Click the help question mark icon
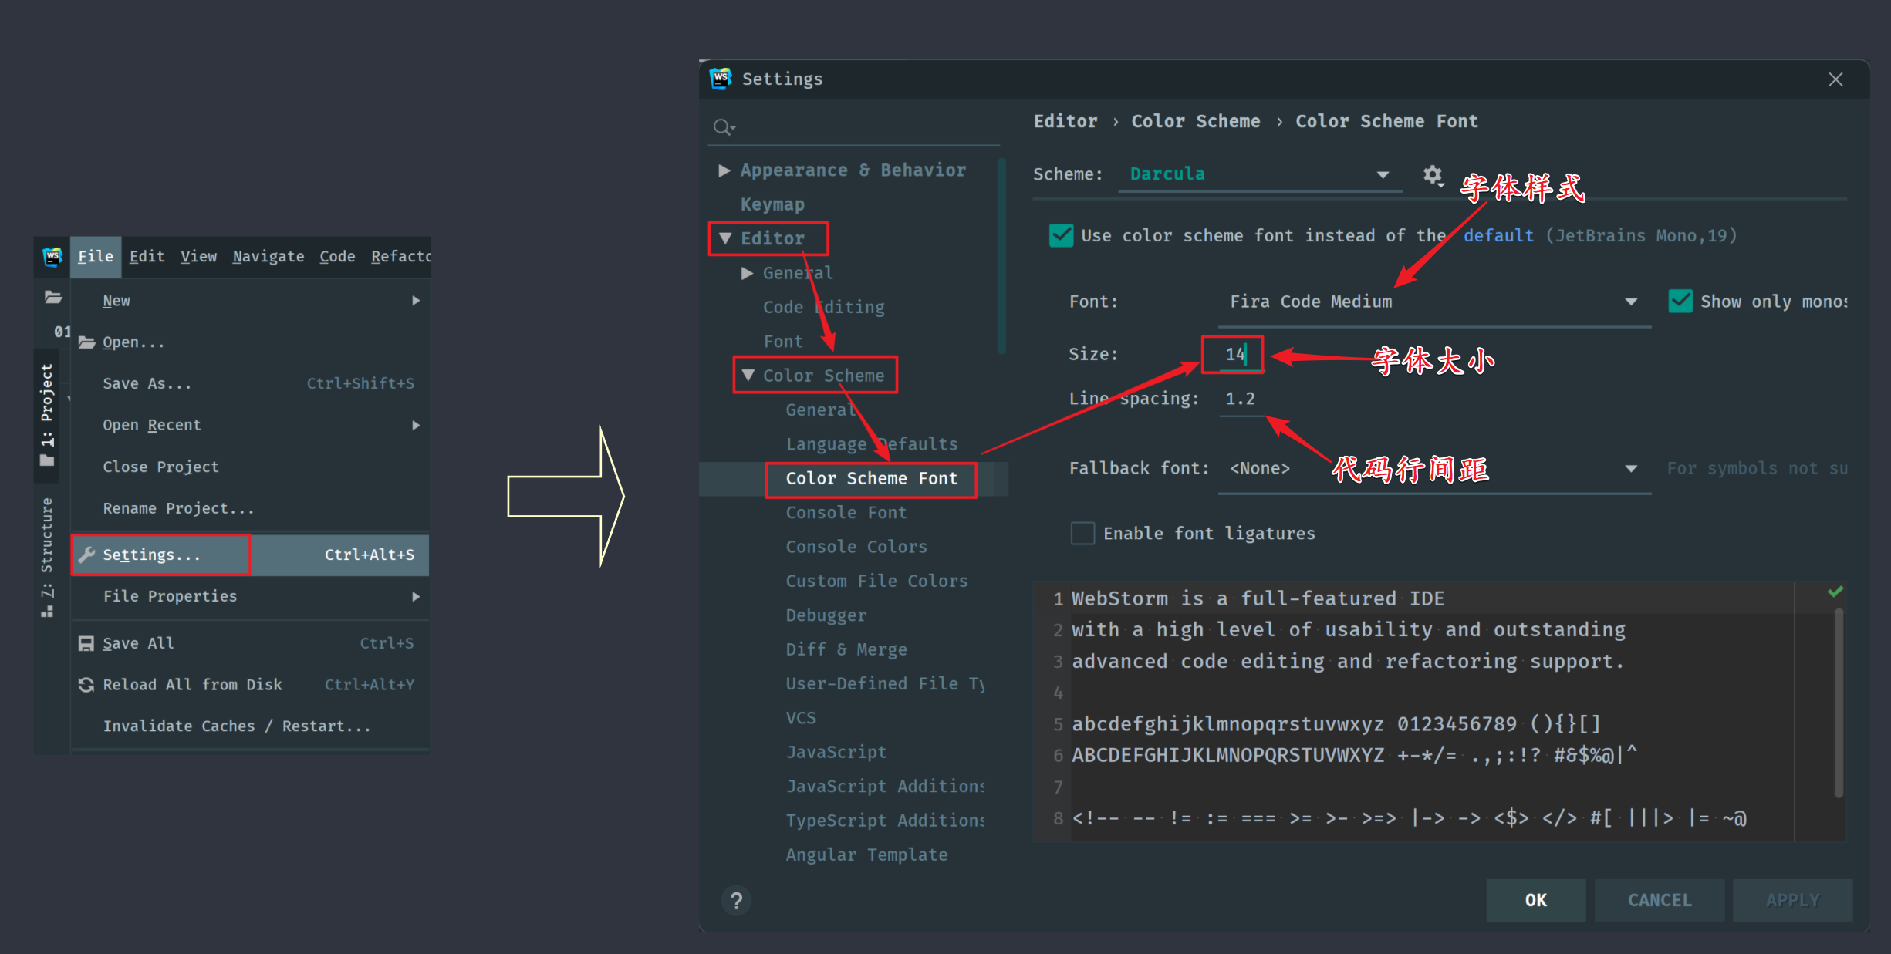Viewport: 1891px width, 954px height. [736, 900]
